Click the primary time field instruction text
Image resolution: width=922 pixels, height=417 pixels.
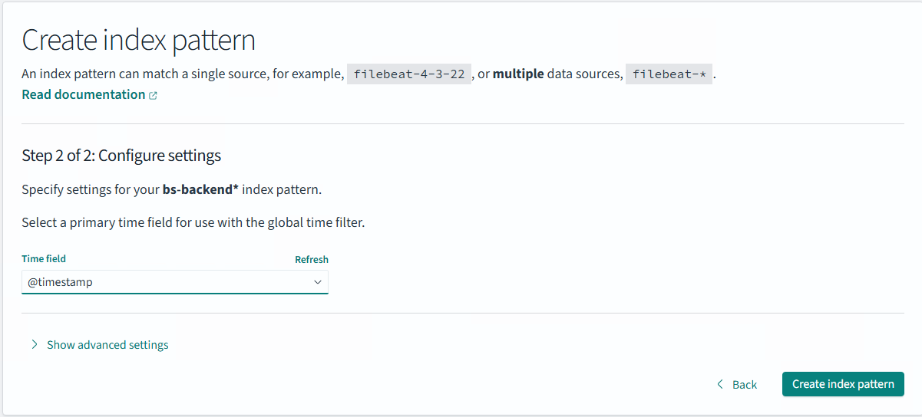tap(193, 223)
